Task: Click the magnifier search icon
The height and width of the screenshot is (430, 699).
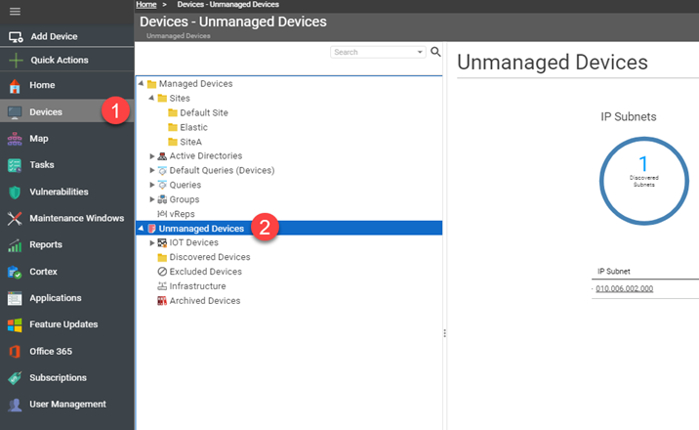Action: point(435,52)
